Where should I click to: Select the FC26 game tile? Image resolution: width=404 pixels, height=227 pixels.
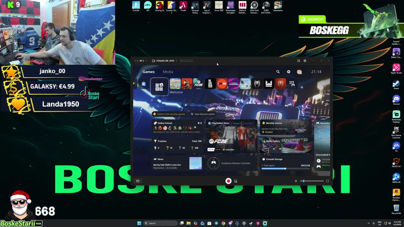(199, 84)
